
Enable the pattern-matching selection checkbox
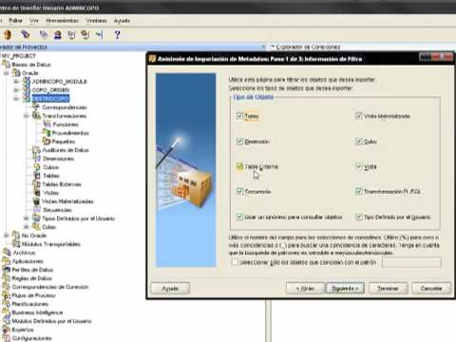(235, 262)
